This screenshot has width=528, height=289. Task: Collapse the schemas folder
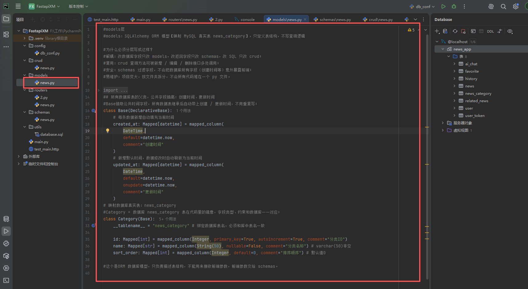[25, 112]
